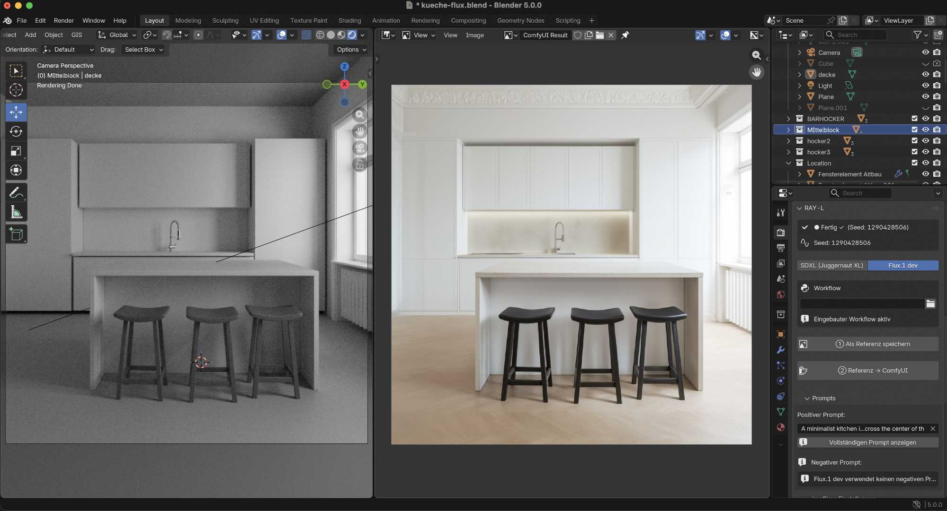947x511 pixels.
Task: Hide Camera in viewport via eye icon
Action: pos(925,52)
